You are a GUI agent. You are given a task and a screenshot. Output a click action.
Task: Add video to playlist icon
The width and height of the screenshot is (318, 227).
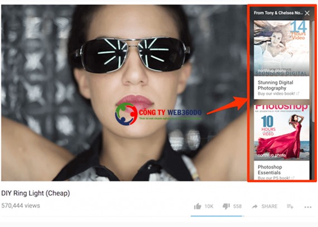290,207
